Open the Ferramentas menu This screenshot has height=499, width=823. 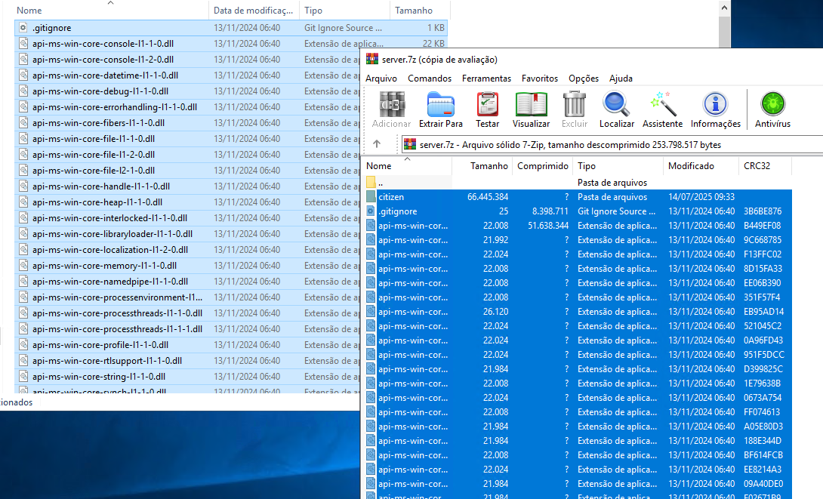486,79
